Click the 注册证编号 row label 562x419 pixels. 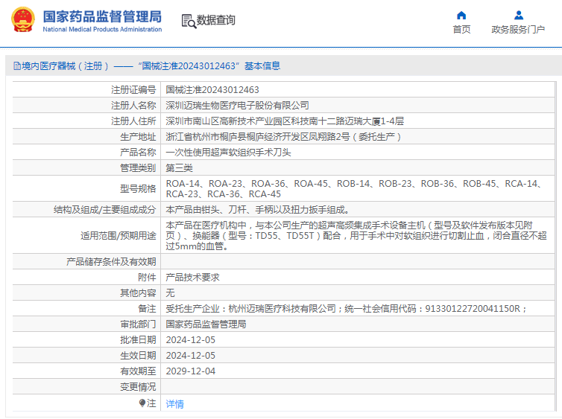133,90
